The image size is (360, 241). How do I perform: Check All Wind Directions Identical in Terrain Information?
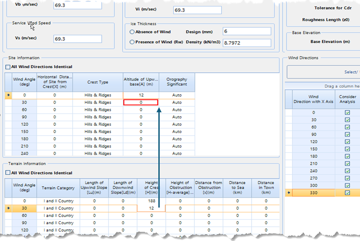pos(8,173)
